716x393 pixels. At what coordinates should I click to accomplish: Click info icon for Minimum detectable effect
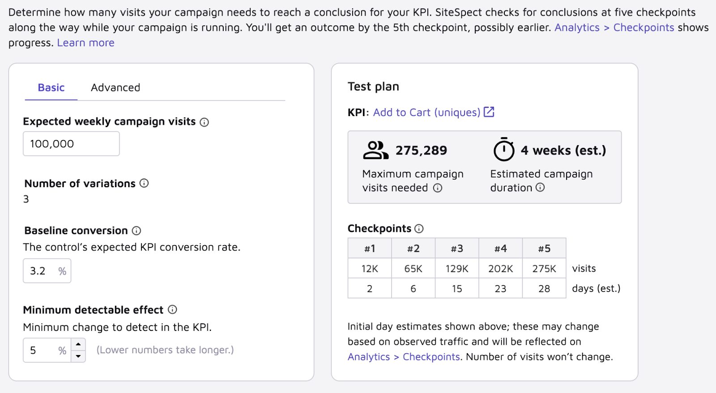[x=172, y=309]
